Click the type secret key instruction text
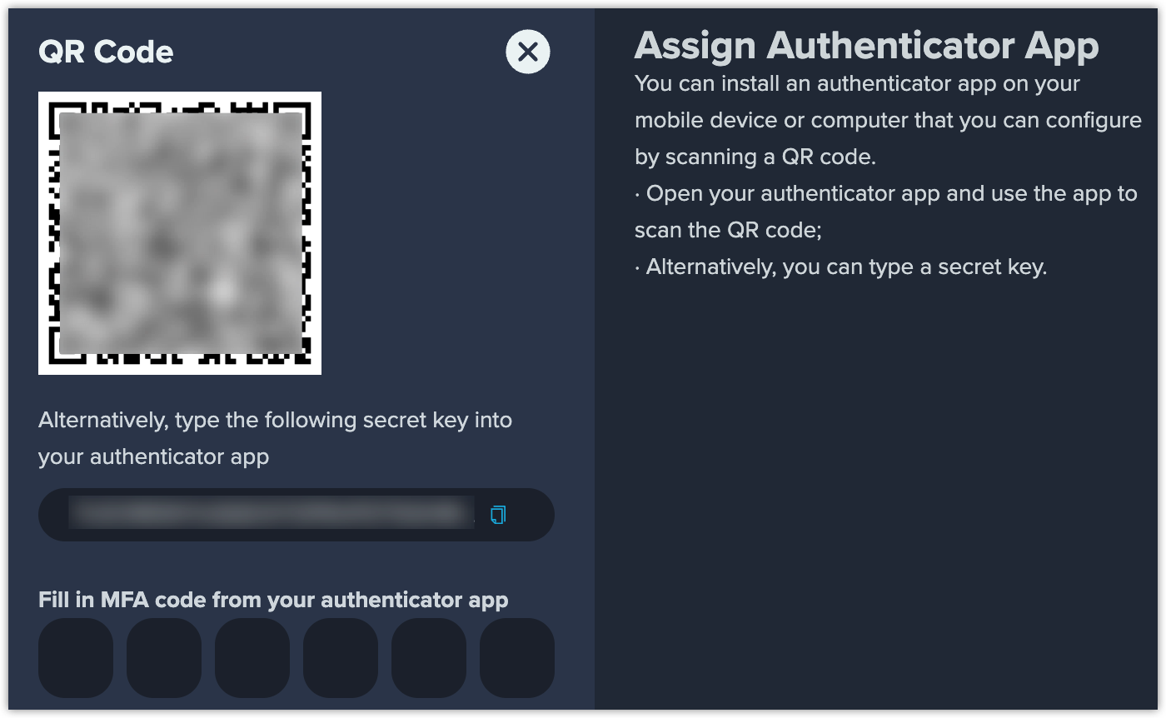 click(x=275, y=438)
